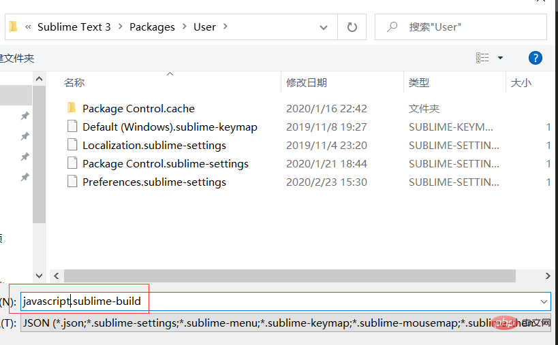The image size is (558, 345).
Task: Click the 文件夹 type cell
Action: 424,108
